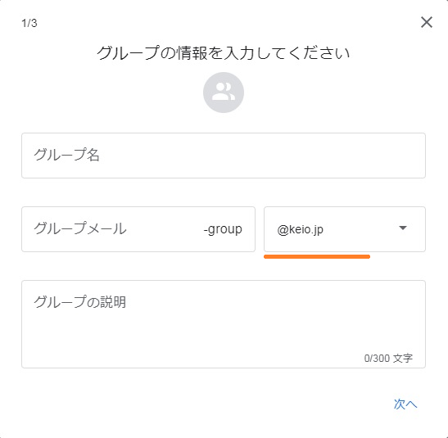Focus the グループ名 input field
This screenshot has width=448, height=438.
click(224, 156)
